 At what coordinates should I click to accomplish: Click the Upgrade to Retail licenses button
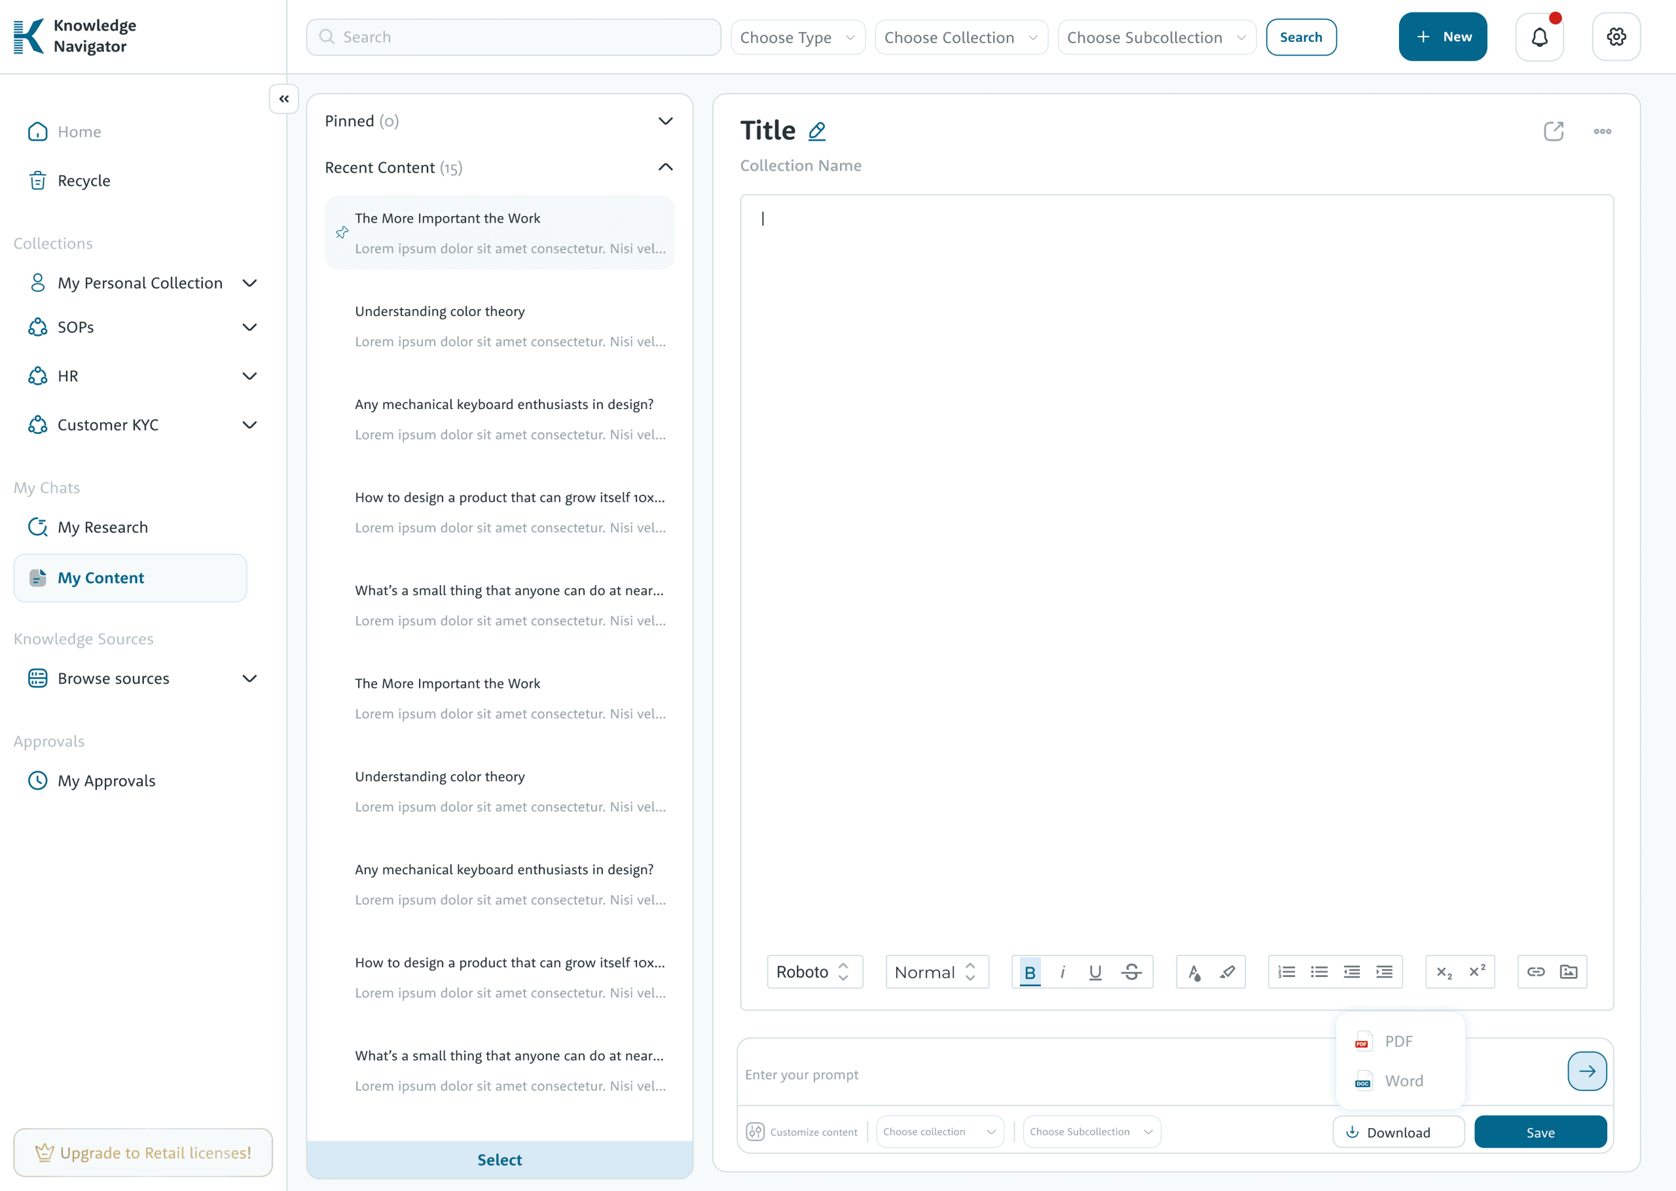[x=143, y=1152]
